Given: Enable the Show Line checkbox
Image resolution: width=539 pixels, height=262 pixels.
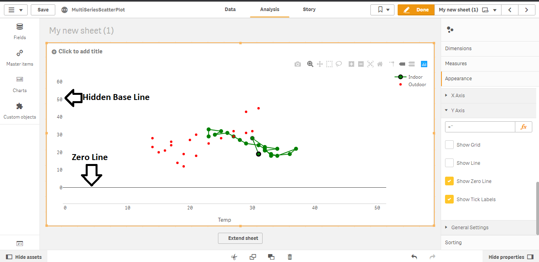Looking at the screenshot, I should click(449, 163).
